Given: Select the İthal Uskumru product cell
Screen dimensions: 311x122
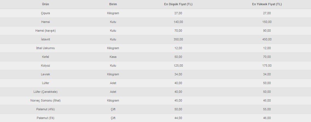Looking at the screenshot, I should [45, 48].
